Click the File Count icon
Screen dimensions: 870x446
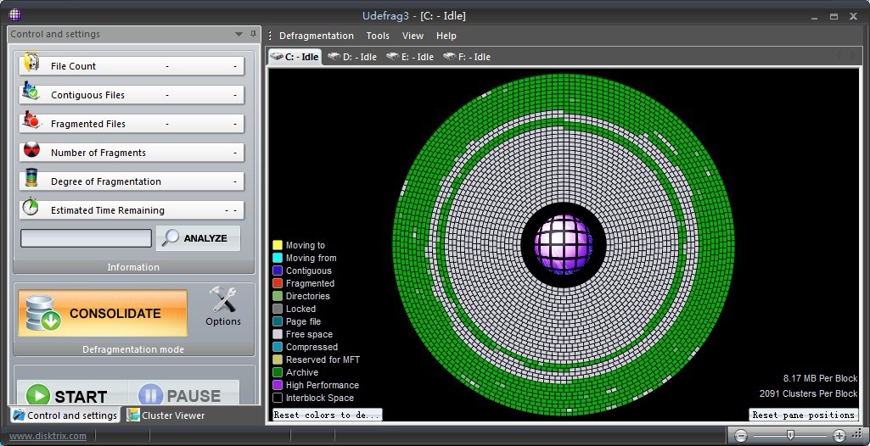pos(31,64)
